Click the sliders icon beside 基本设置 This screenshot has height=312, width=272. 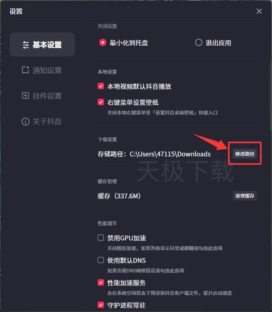[26, 45]
